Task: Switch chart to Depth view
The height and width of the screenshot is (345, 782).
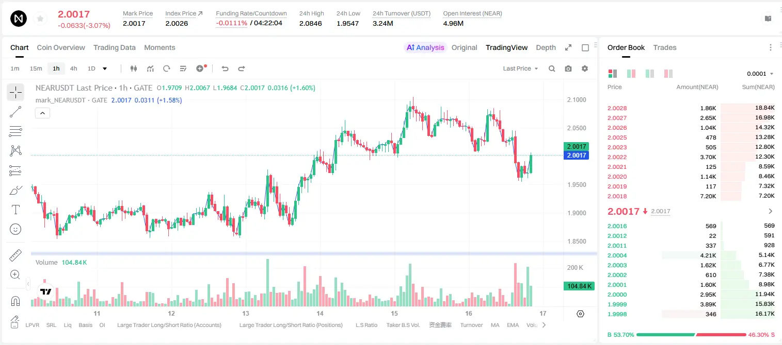Action: [546, 47]
